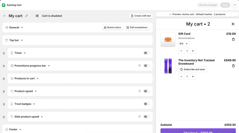This screenshot has height=133, width=239.
Task: Open Product upsell filter settings icon
Action: (140, 91)
